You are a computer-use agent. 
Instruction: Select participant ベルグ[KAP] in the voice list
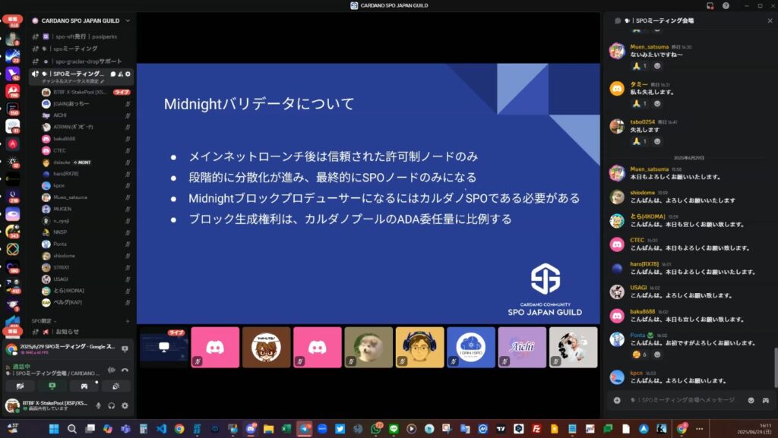point(86,302)
